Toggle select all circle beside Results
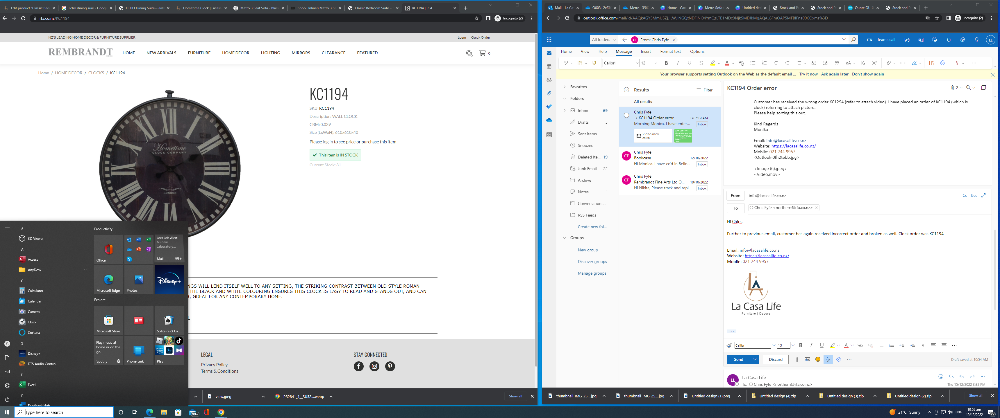Image resolution: width=1000 pixels, height=418 pixels. pos(626,90)
